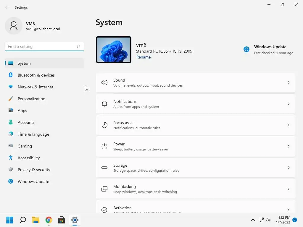The width and height of the screenshot is (303, 227).
Task: Open Microsoft Store from the taskbar
Action: pos(62,220)
